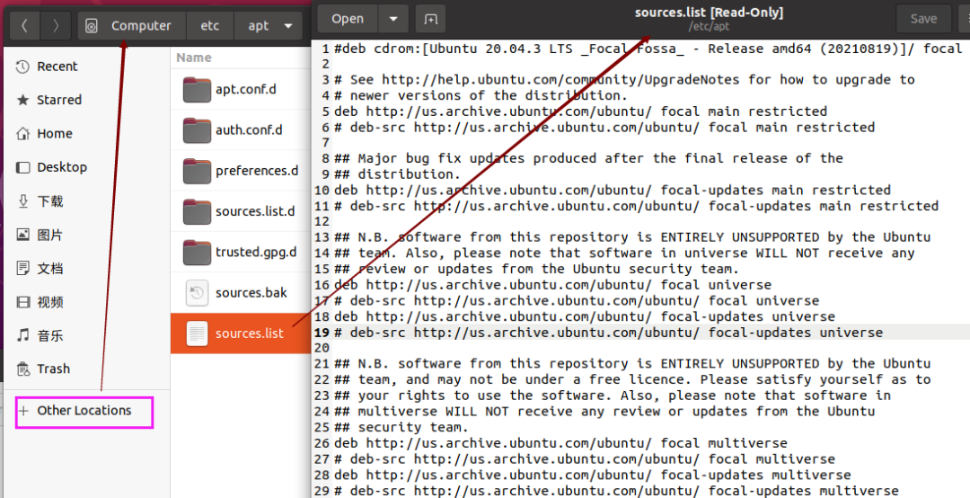Place cursor on line 28 focal-updates multiverse
This screenshot has width=970, height=498.
592,476
